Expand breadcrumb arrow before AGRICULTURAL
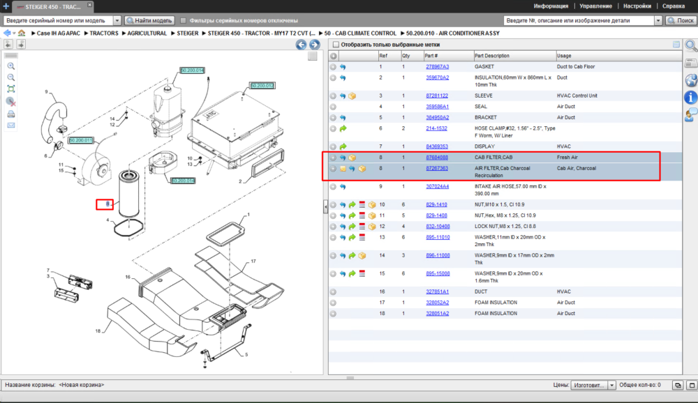 pyautogui.click(x=124, y=33)
